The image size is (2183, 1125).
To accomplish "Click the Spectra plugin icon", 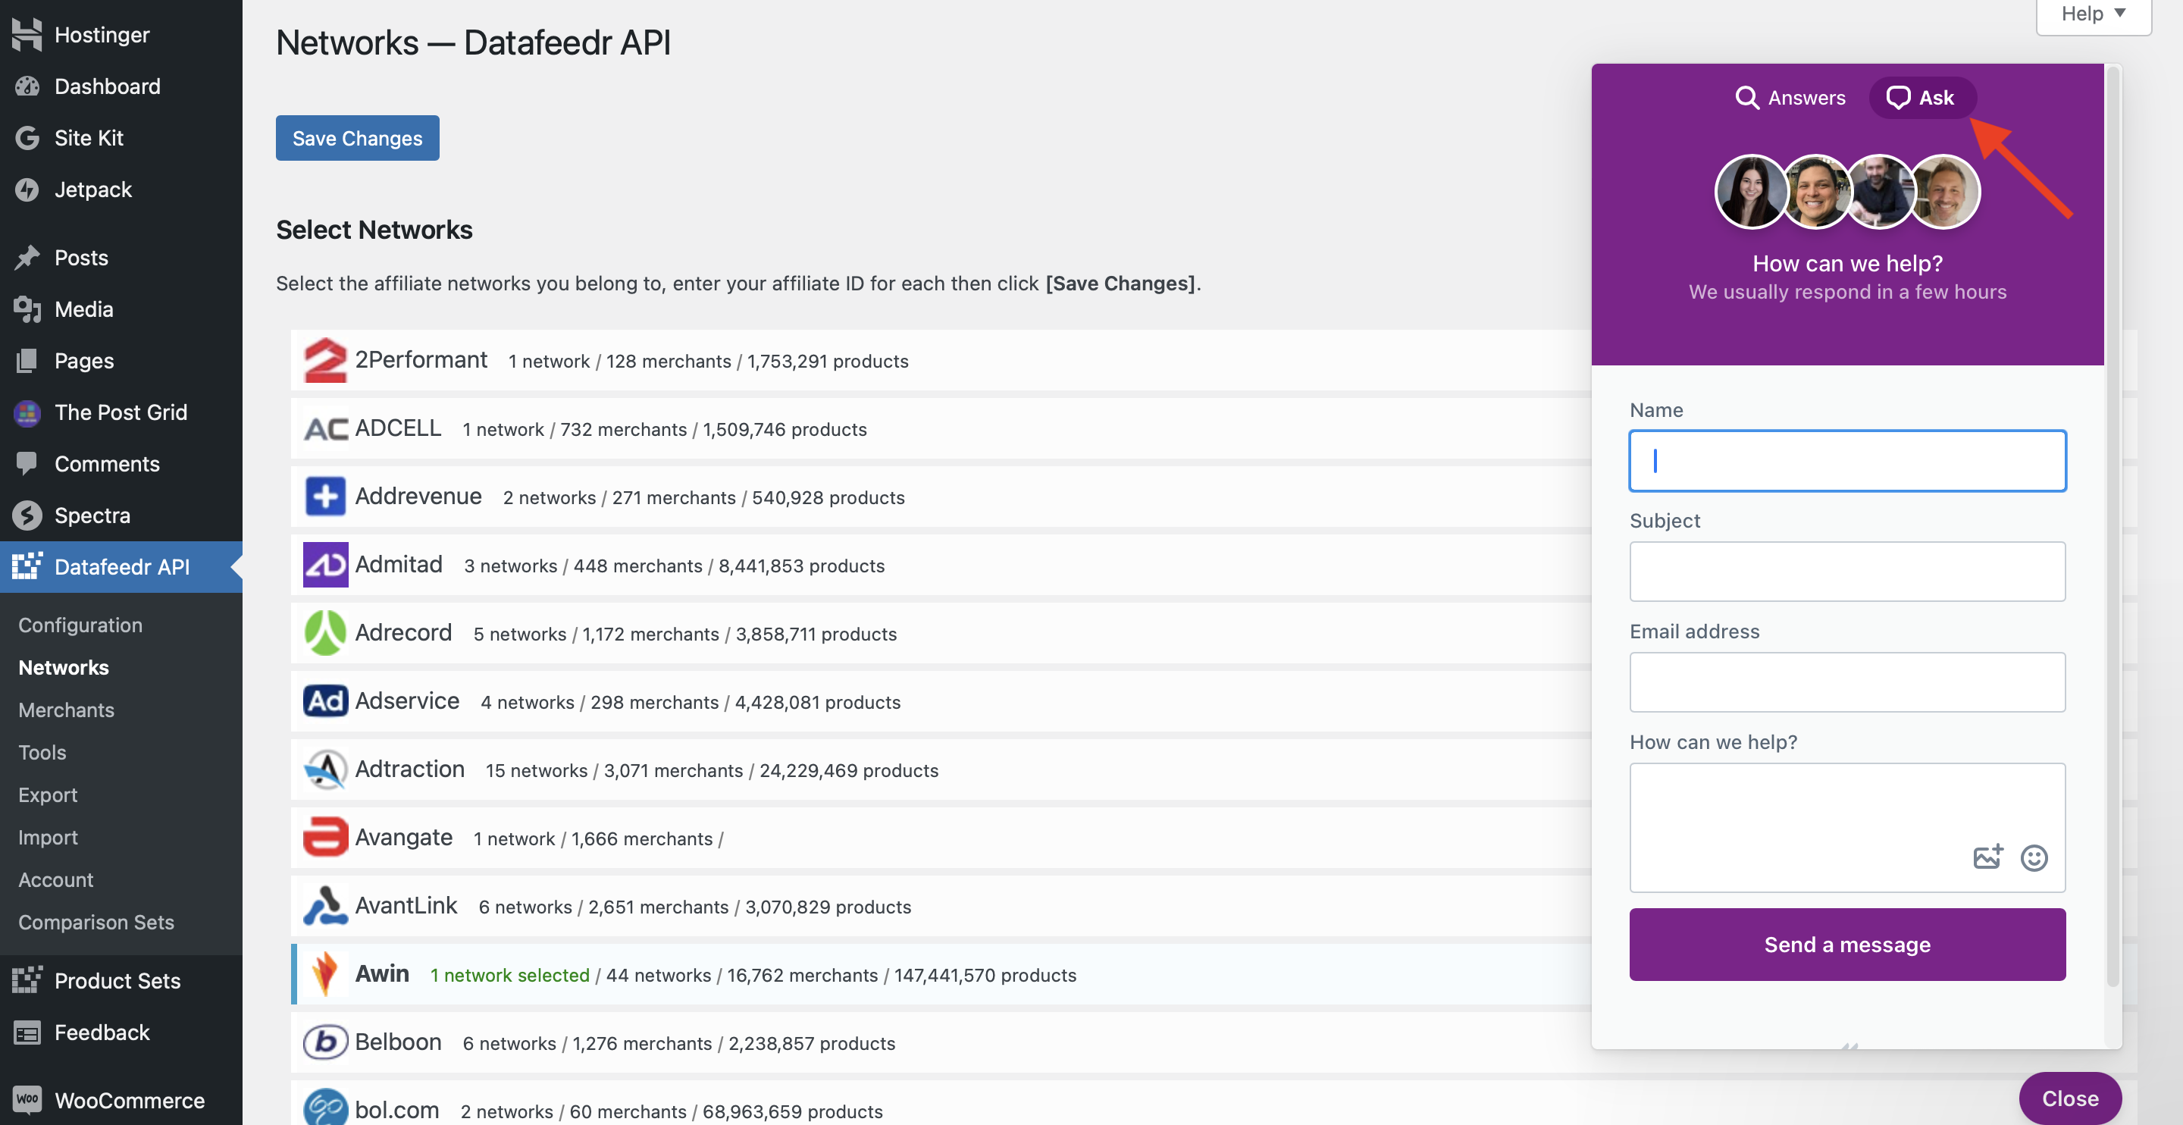I will pyautogui.click(x=27, y=515).
